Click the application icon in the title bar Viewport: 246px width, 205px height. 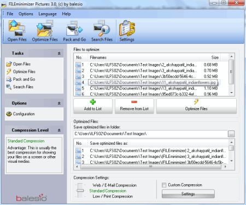pyautogui.click(x=4, y=4)
